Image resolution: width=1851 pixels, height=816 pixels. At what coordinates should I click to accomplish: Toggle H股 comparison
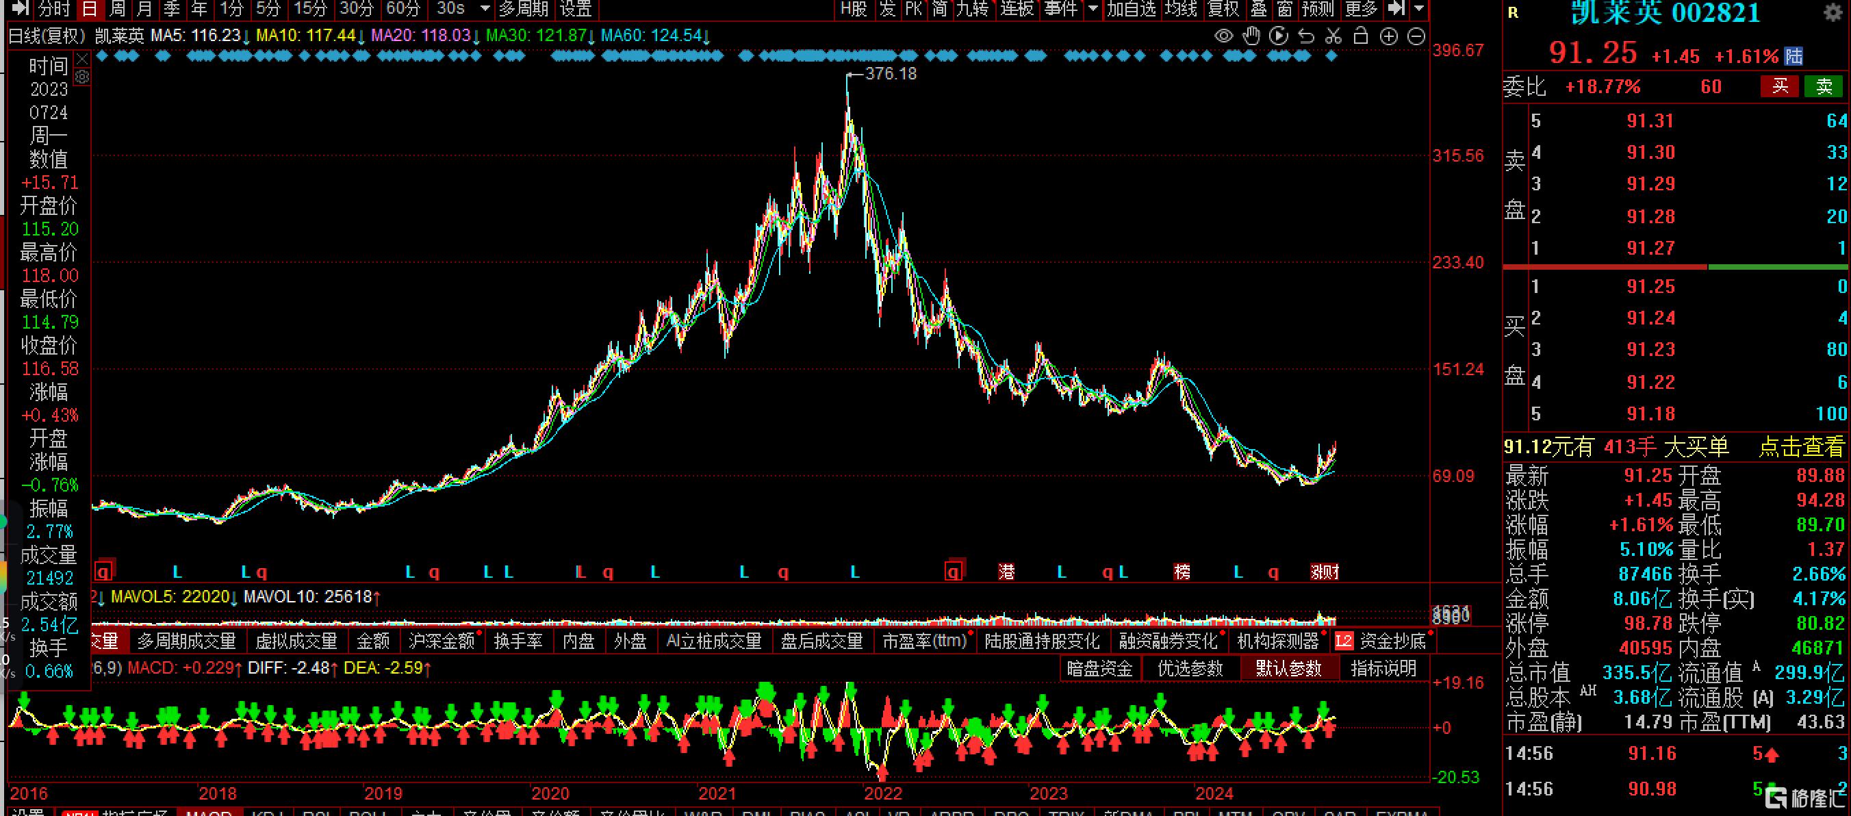tap(854, 9)
